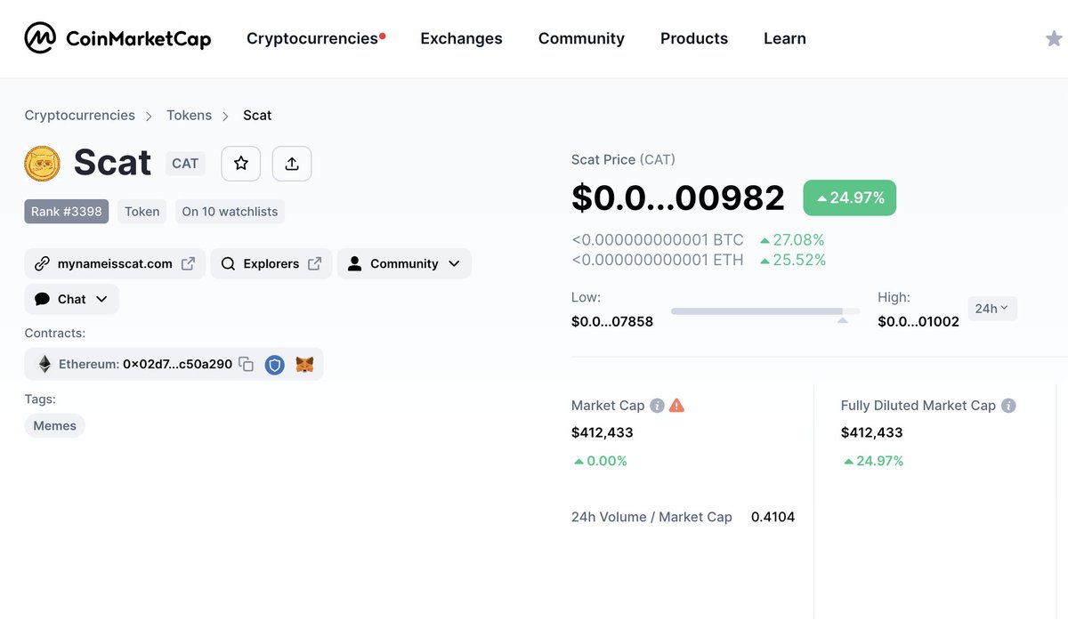Click the chat bubble icon
The width and height of the screenshot is (1068, 637).
point(42,299)
